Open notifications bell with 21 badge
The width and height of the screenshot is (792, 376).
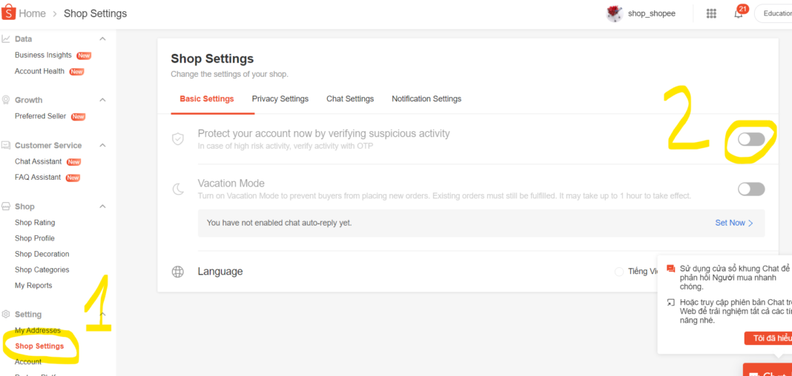(x=739, y=13)
